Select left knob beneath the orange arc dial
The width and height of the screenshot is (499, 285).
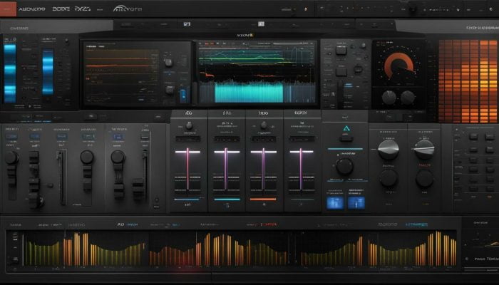(x=389, y=97)
